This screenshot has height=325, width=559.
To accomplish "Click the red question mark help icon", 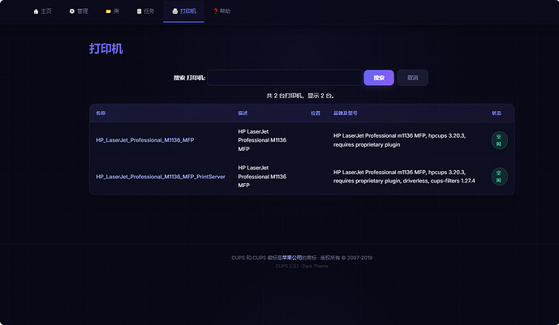I will (216, 11).
